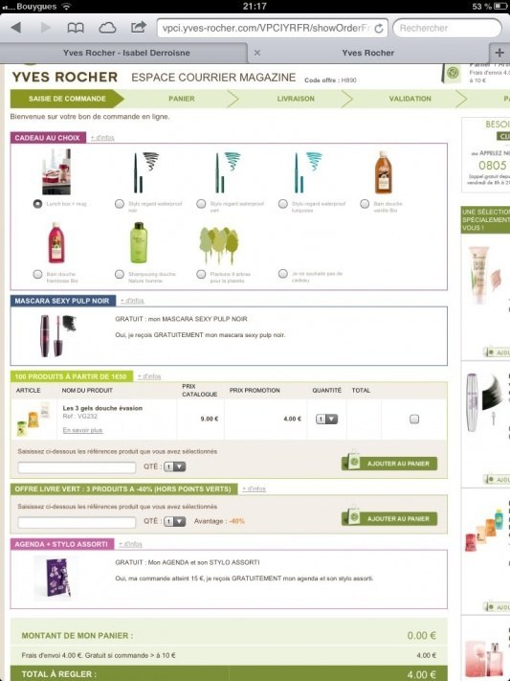Switch to Yves Rocher - Isabel Derroisne tab
Image resolution: width=510 pixels, height=681 pixels.
tap(126, 53)
